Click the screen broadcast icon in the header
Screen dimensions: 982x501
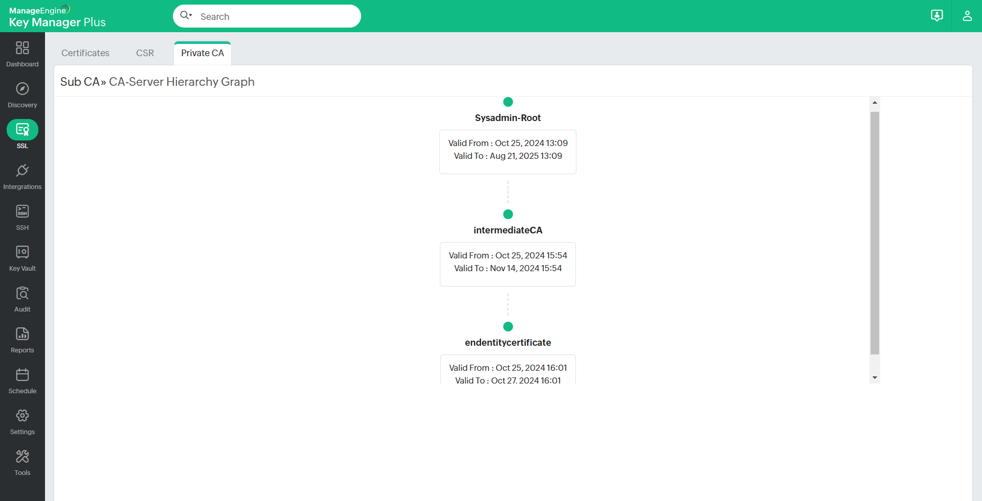(x=937, y=16)
